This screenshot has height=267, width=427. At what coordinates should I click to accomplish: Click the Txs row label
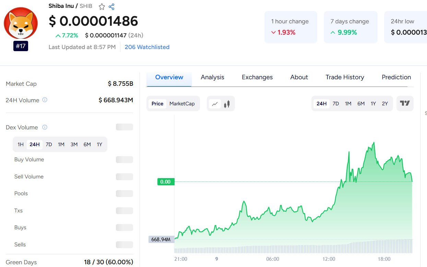(x=19, y=211)
